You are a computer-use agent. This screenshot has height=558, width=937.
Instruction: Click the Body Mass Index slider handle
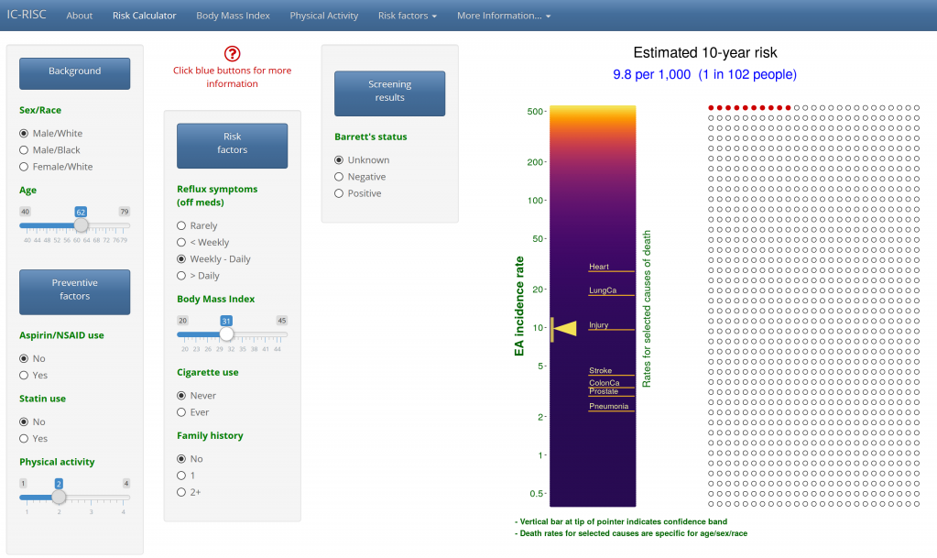[226, 333]
